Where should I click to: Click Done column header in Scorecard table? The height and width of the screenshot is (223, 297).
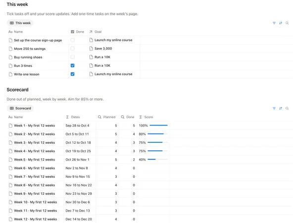point(128,117)
